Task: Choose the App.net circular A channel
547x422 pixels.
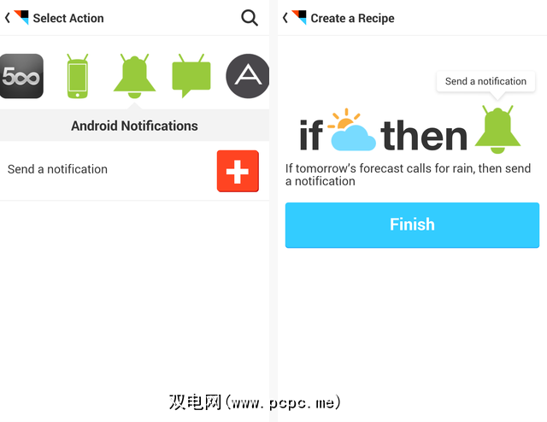Action: [247, 76]
